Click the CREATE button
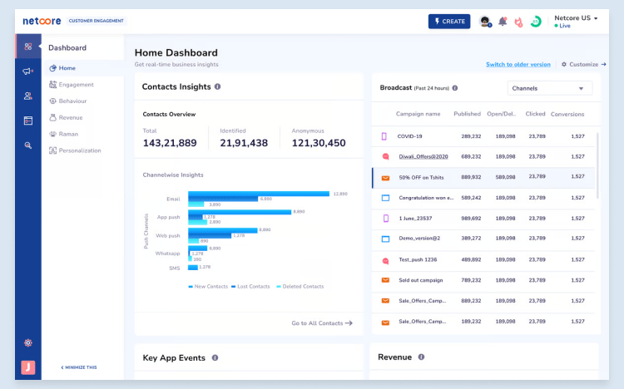 click(x=449, y=22)
